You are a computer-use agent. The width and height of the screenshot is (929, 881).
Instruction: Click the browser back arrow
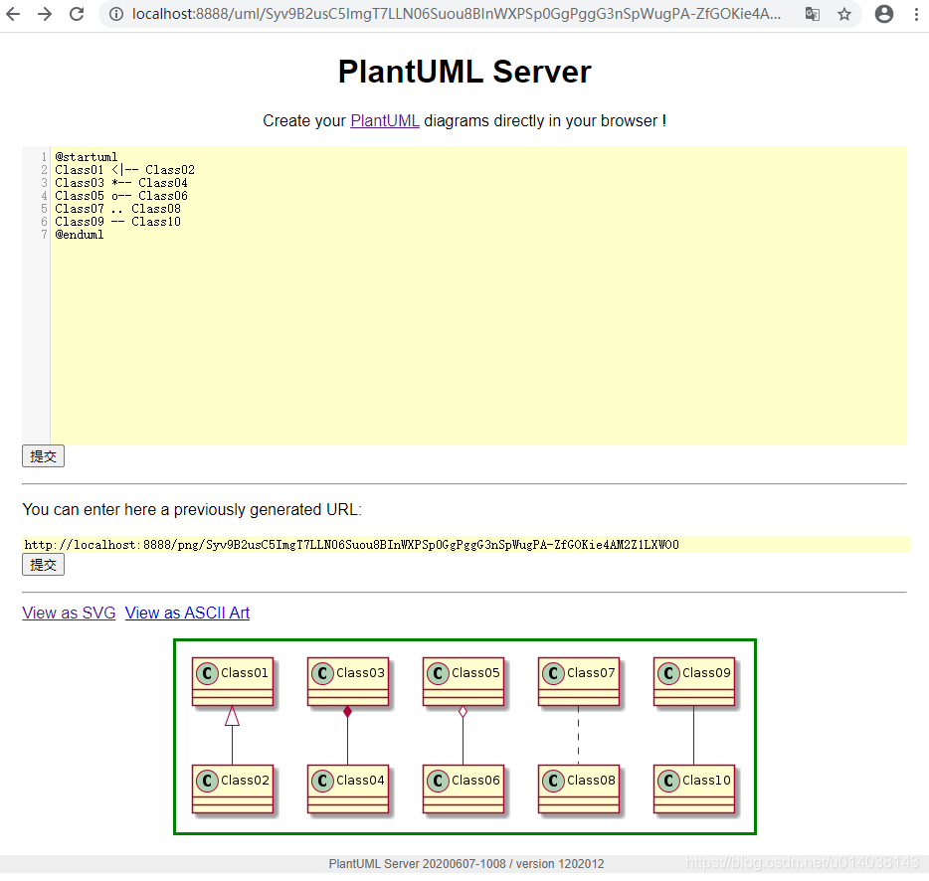[x=13, y=14]
